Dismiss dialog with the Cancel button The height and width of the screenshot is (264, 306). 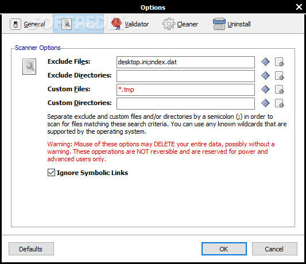[x=274, y=249]
